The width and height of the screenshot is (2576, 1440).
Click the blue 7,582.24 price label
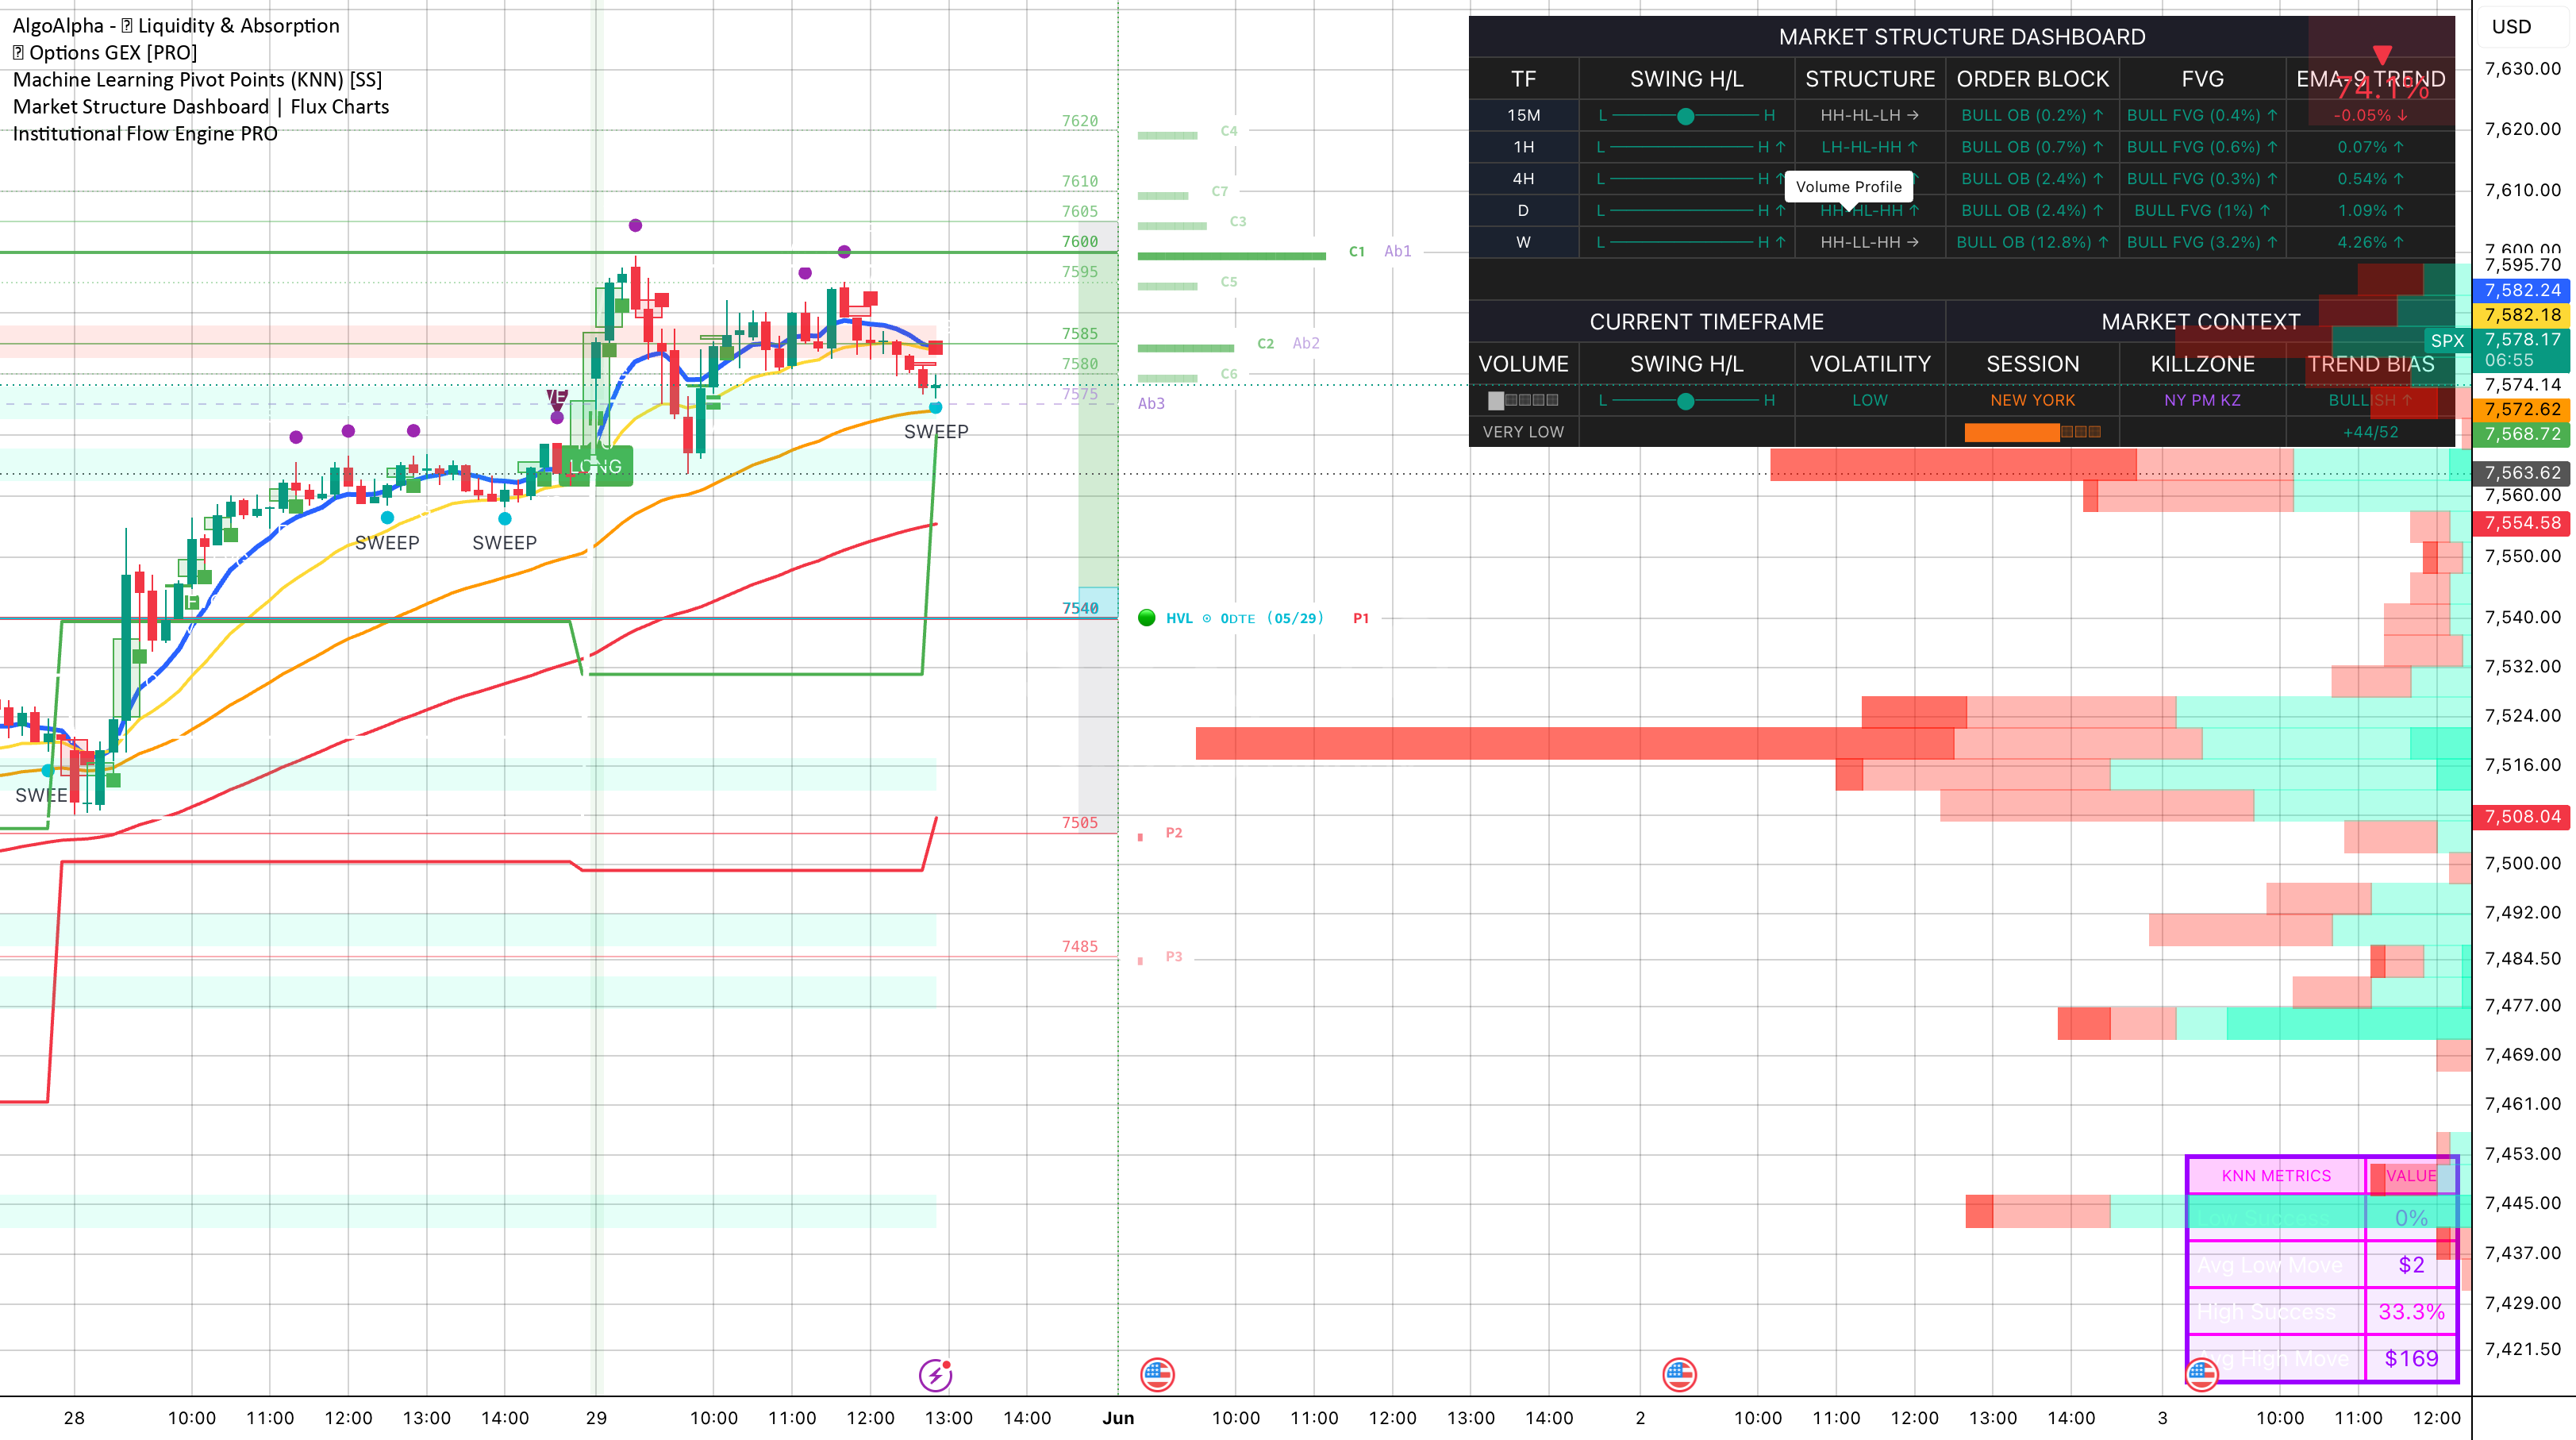[x=2522, y=290]
